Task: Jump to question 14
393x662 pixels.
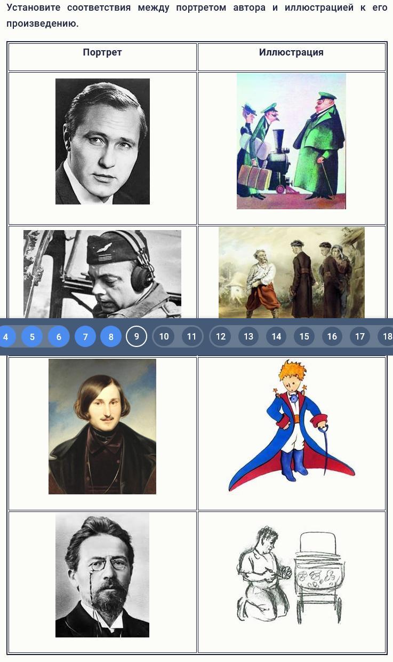Action: click(276, 336)
